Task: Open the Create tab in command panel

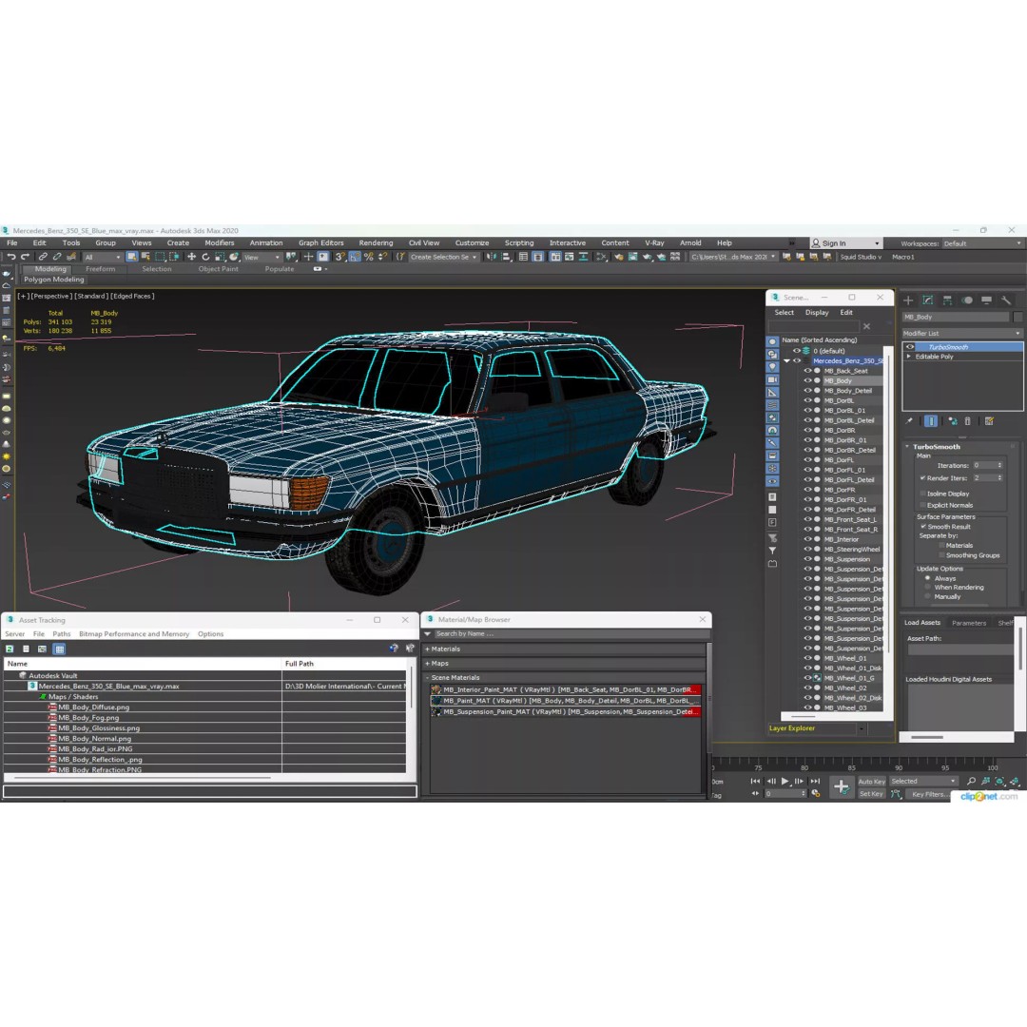Action: coord(908,300)
